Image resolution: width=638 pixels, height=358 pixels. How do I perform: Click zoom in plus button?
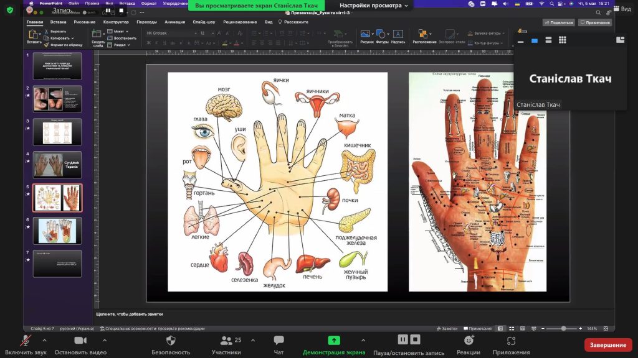581,328
